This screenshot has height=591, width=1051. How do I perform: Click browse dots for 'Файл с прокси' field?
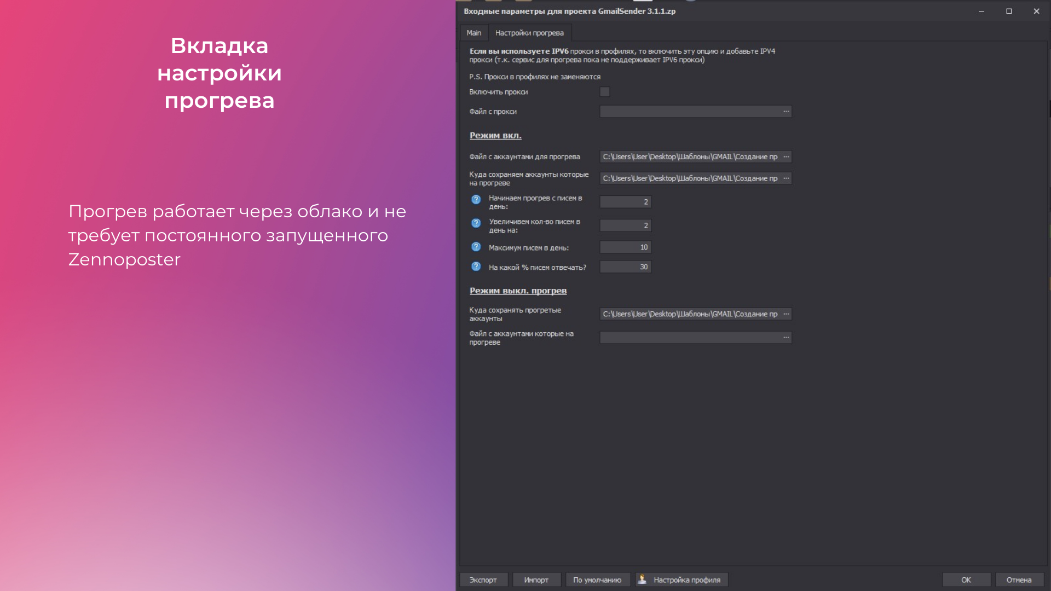coord(786,112)
